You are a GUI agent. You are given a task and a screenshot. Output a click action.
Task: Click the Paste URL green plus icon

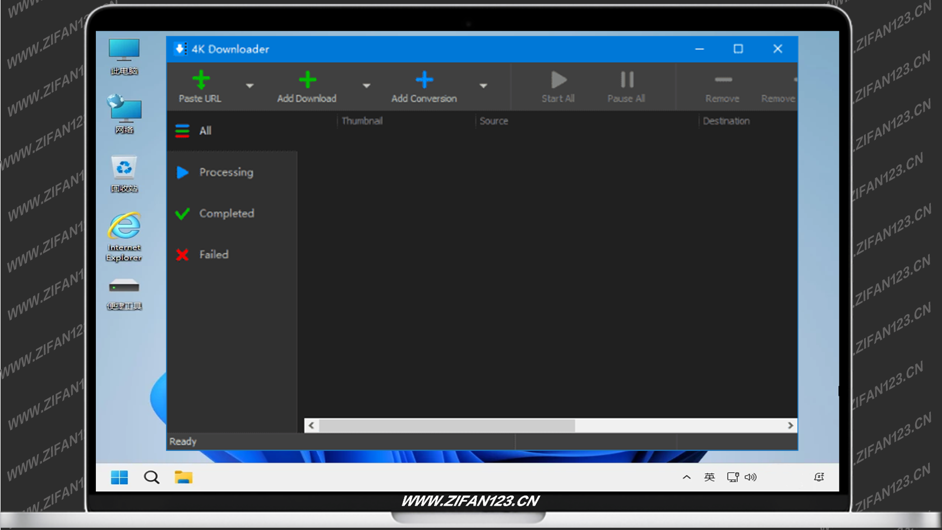201,80
